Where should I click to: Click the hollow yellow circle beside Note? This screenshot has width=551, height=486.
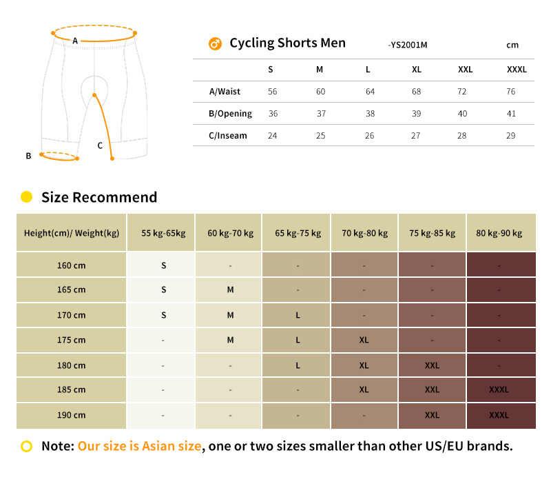coord(26,446)
